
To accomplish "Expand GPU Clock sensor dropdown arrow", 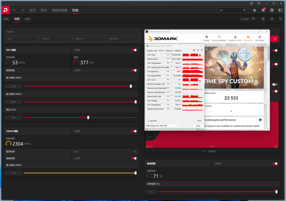I will click(x=168, y=55).
